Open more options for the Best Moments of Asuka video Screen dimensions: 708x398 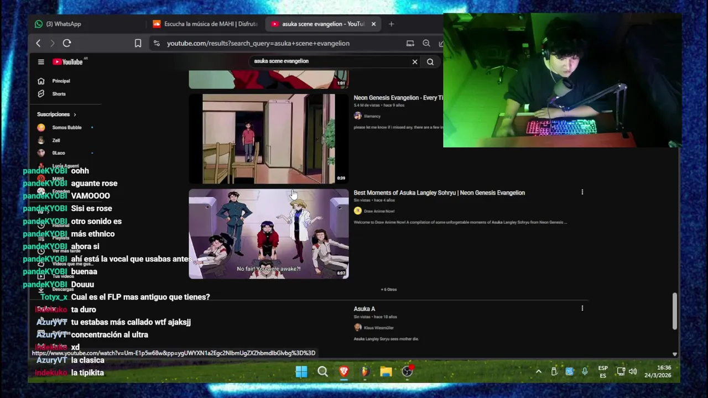[582, 192]
